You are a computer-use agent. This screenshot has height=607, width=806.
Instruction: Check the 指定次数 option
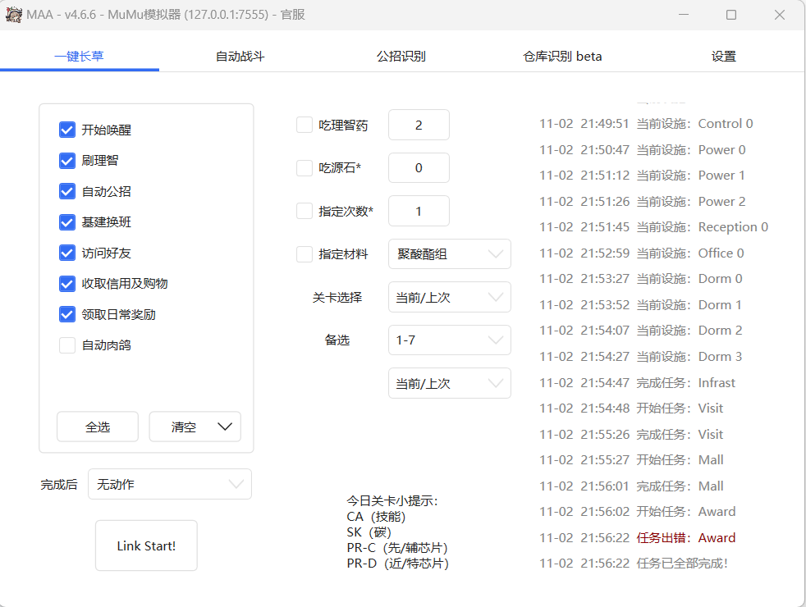coord(302,211)
